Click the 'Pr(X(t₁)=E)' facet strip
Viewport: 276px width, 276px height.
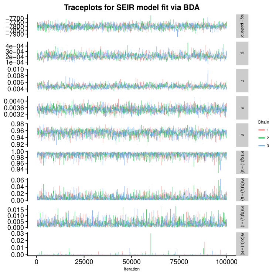[x=242, y=190]
